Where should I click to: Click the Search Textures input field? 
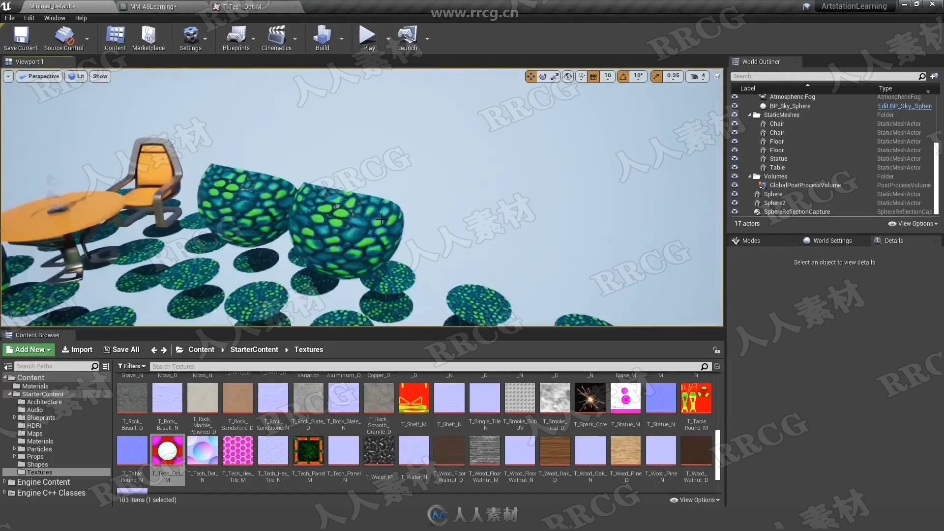[425, 366]
